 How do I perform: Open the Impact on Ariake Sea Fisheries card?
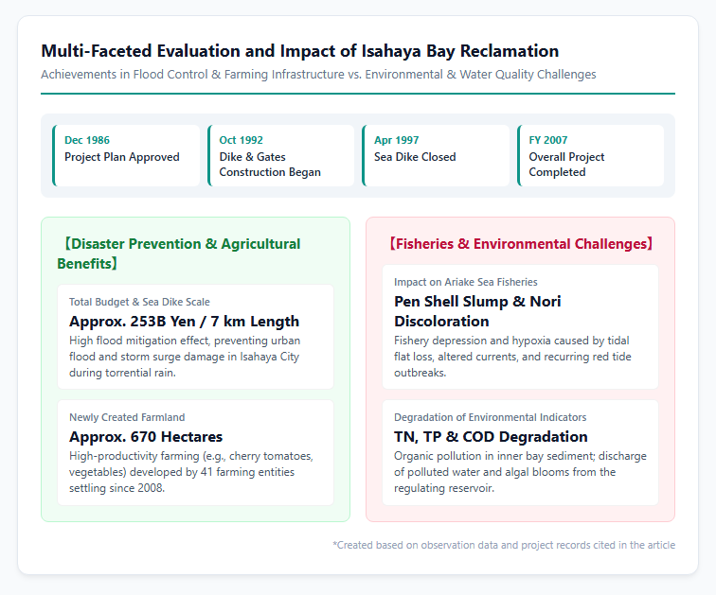(521, 327)
